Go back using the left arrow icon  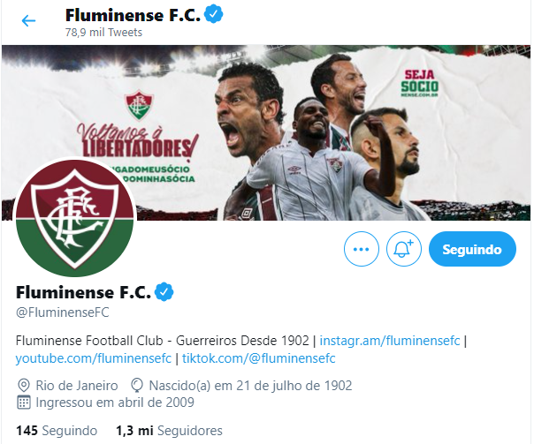click(28, 21)
